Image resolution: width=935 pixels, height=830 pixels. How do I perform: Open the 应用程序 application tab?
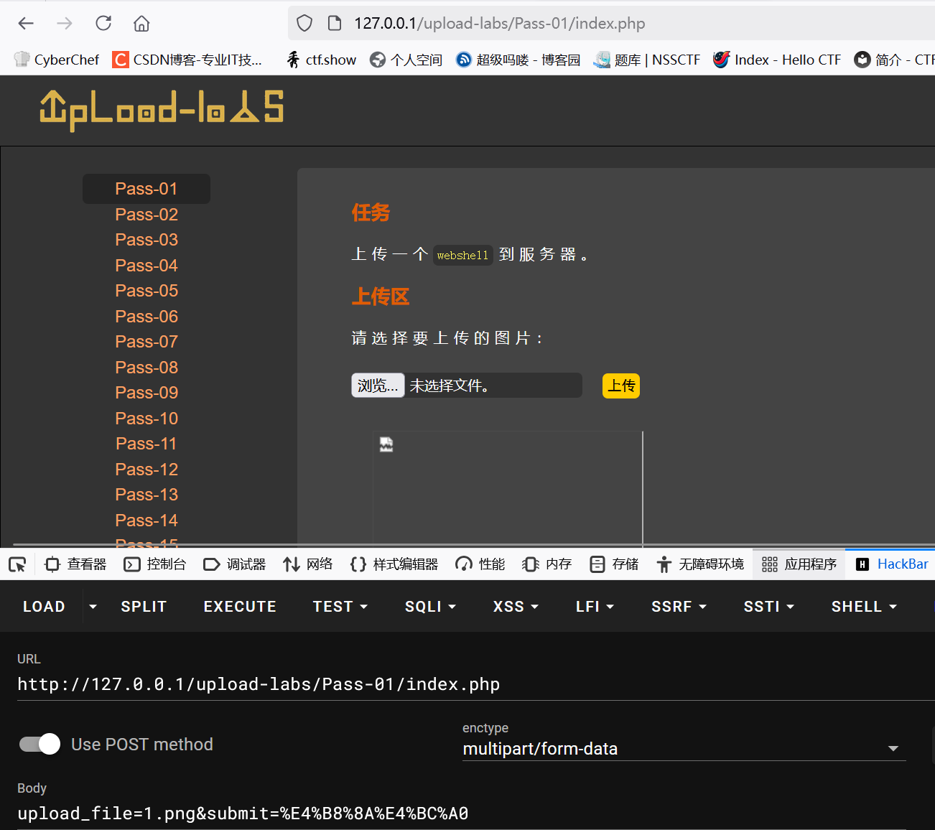pyautogui.click(x=799, y=564)
